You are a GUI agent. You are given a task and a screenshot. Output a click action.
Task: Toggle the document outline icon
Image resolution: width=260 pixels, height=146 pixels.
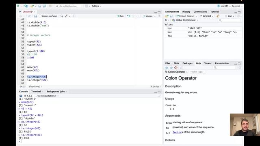pos(159,16)
